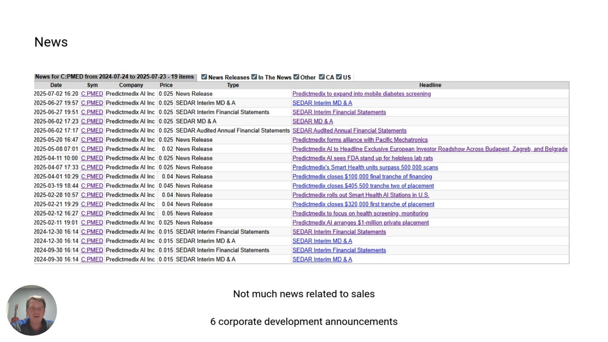Click '6 corporate development announcements' text
The height and width of the screenshot is (342, 608).
(x=304, y=322)
